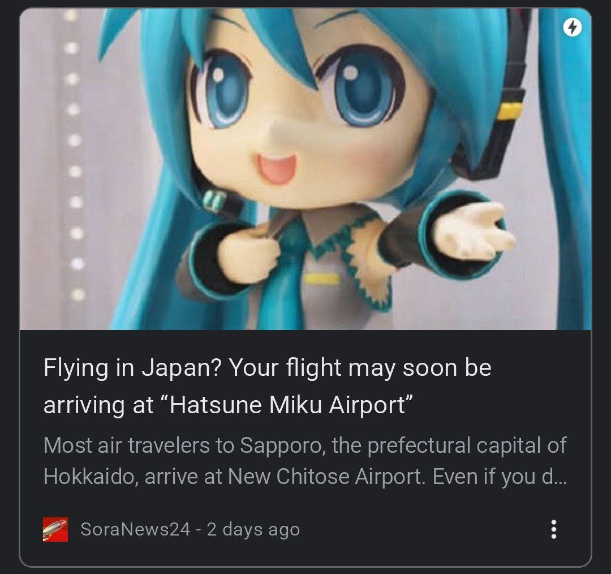
Task: Click the SoraNews24 rocket favicon
Action: (55, 529)
